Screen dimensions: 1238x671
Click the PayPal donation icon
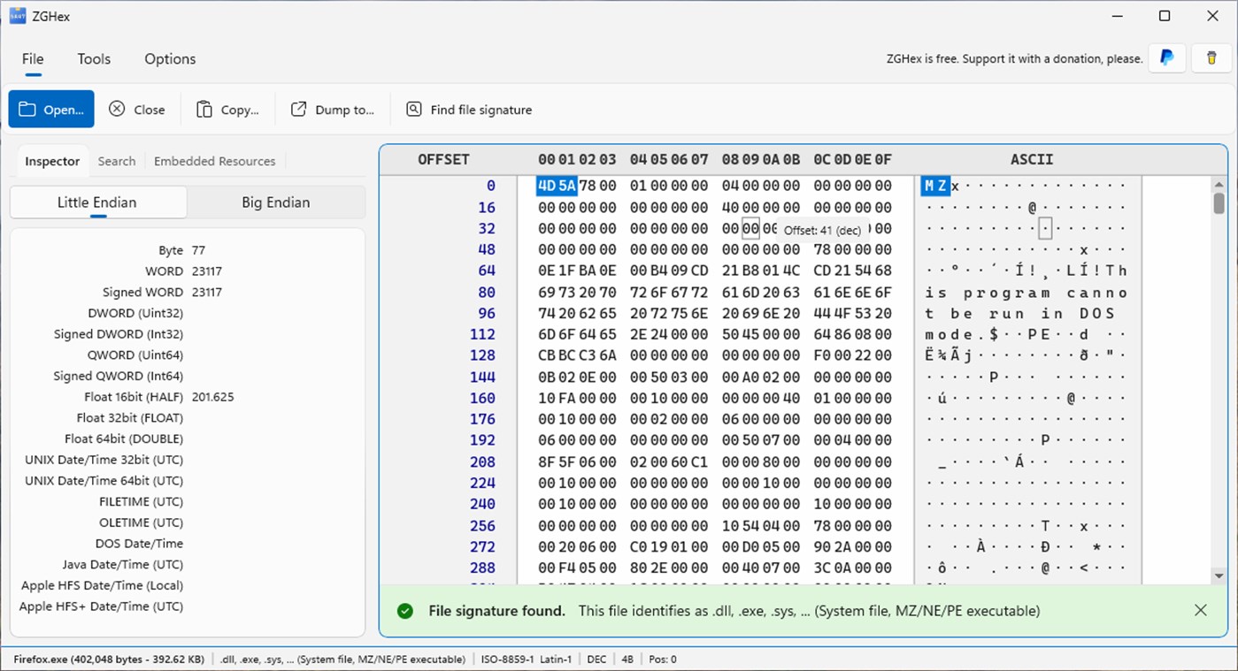pos(1167,58)
